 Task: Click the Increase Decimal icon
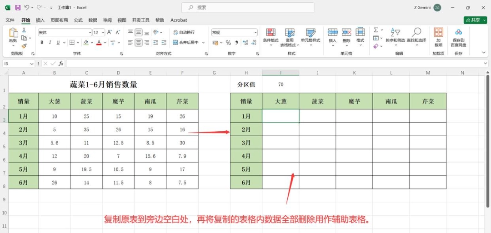(x=245, y=43)
